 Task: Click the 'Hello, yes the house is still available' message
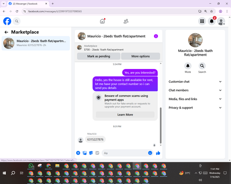[125, 84]
